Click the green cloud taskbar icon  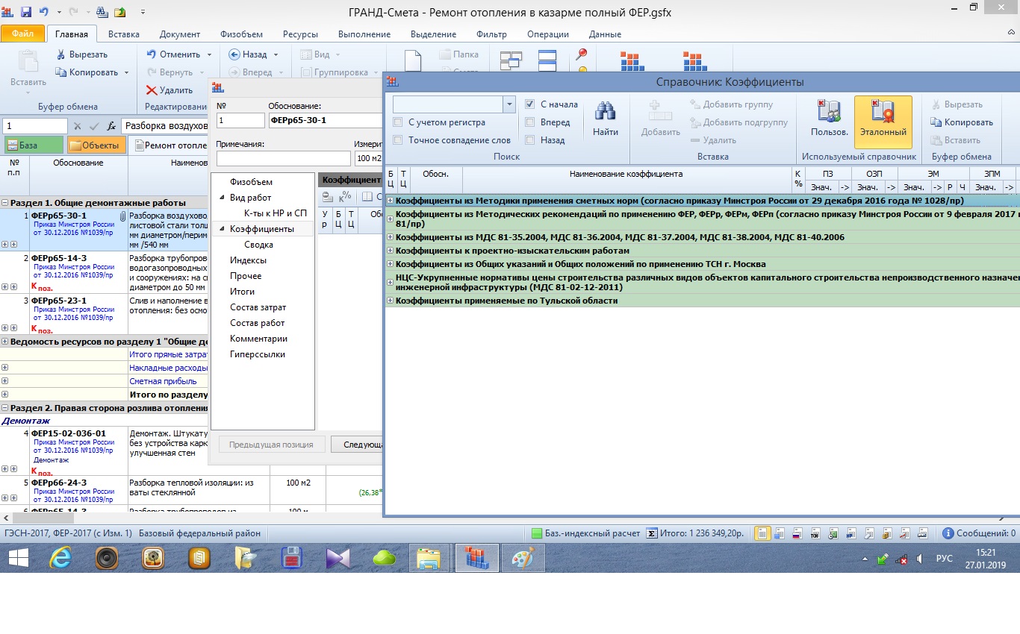[x=384, y=557]
